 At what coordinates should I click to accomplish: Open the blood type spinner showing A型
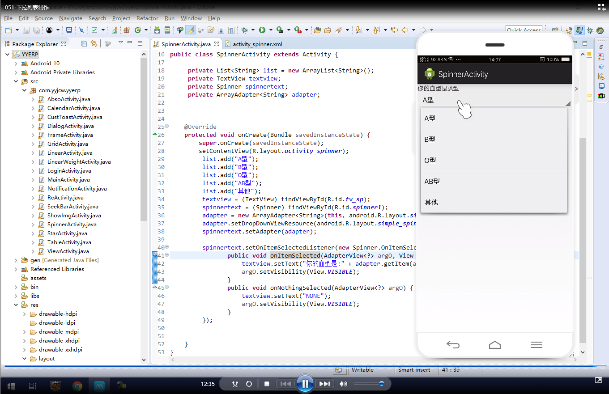(495, 100)
